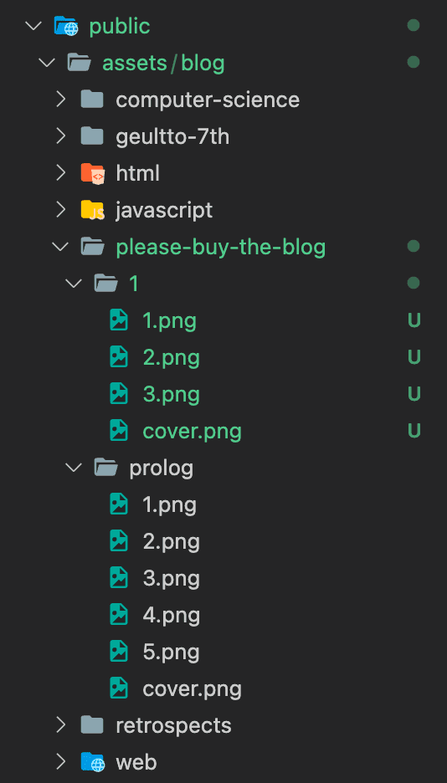This screenshot has width=447, height=783.
Task: Click the computer-science folder icon
Action: (x=92, y=100)
